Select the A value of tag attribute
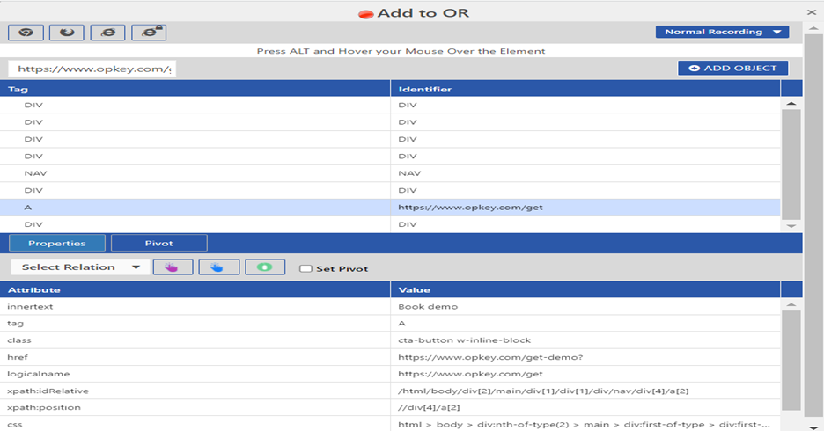This screenshot has height=431, width=824. [585, 324]
